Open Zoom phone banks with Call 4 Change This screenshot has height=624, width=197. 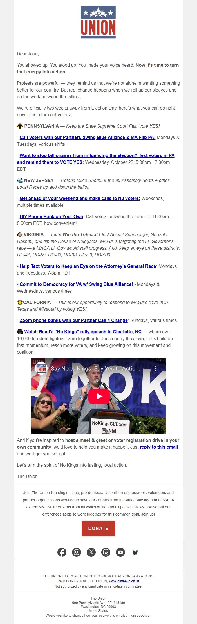[74, 320]
